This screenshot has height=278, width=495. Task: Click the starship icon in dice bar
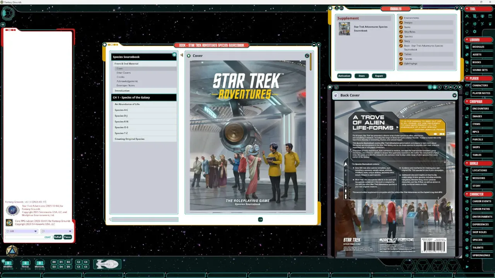(x=107, y=264)
